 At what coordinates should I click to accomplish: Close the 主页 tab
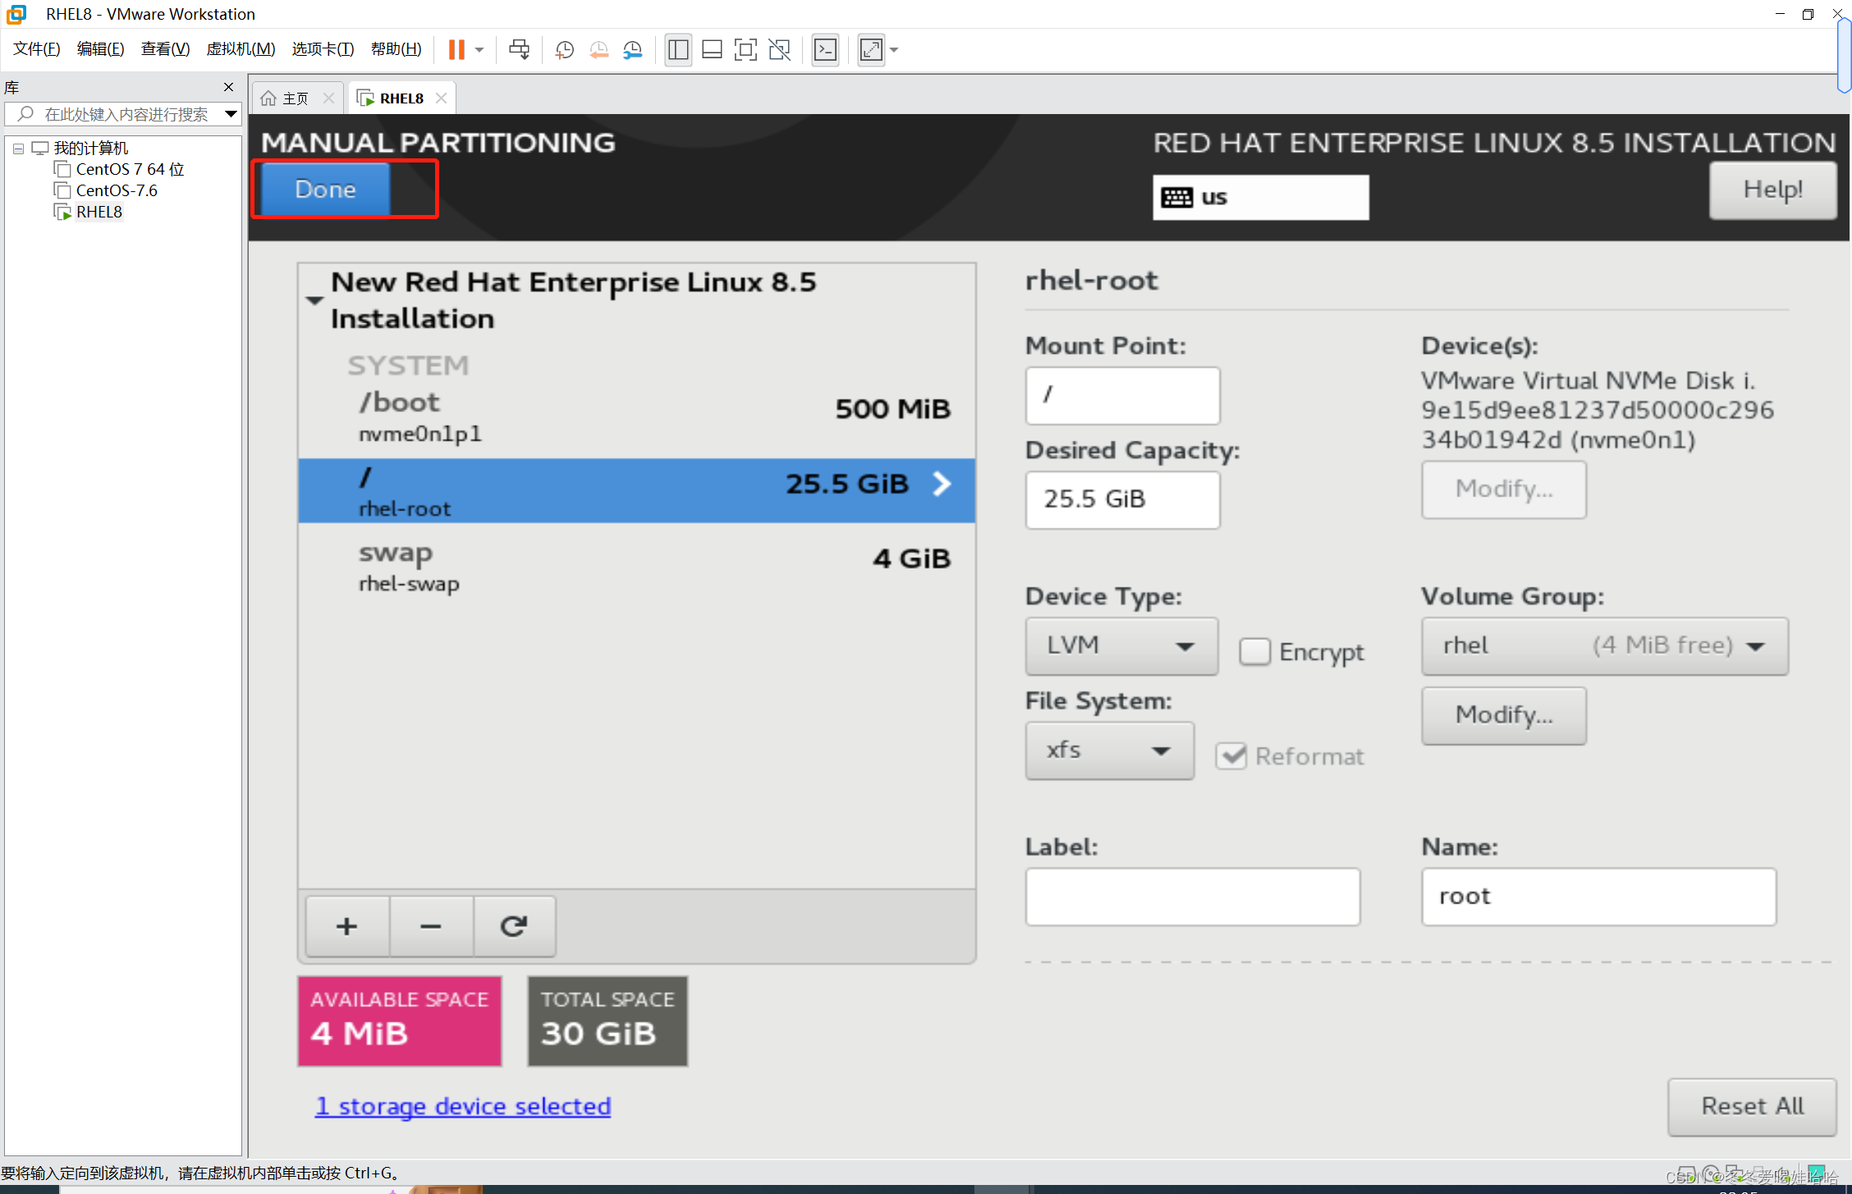tap(328, 98)
